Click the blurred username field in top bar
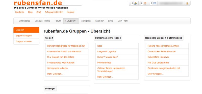 pyautogui.click(x=171, y=3)
